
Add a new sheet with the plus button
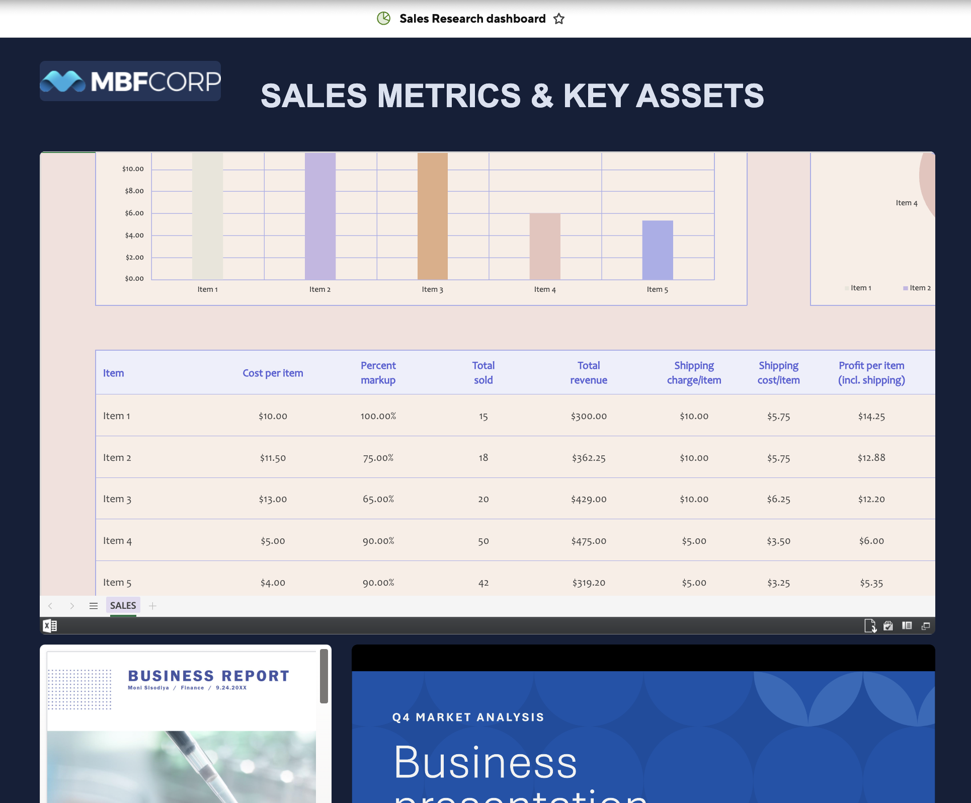[x=153, y=605]
